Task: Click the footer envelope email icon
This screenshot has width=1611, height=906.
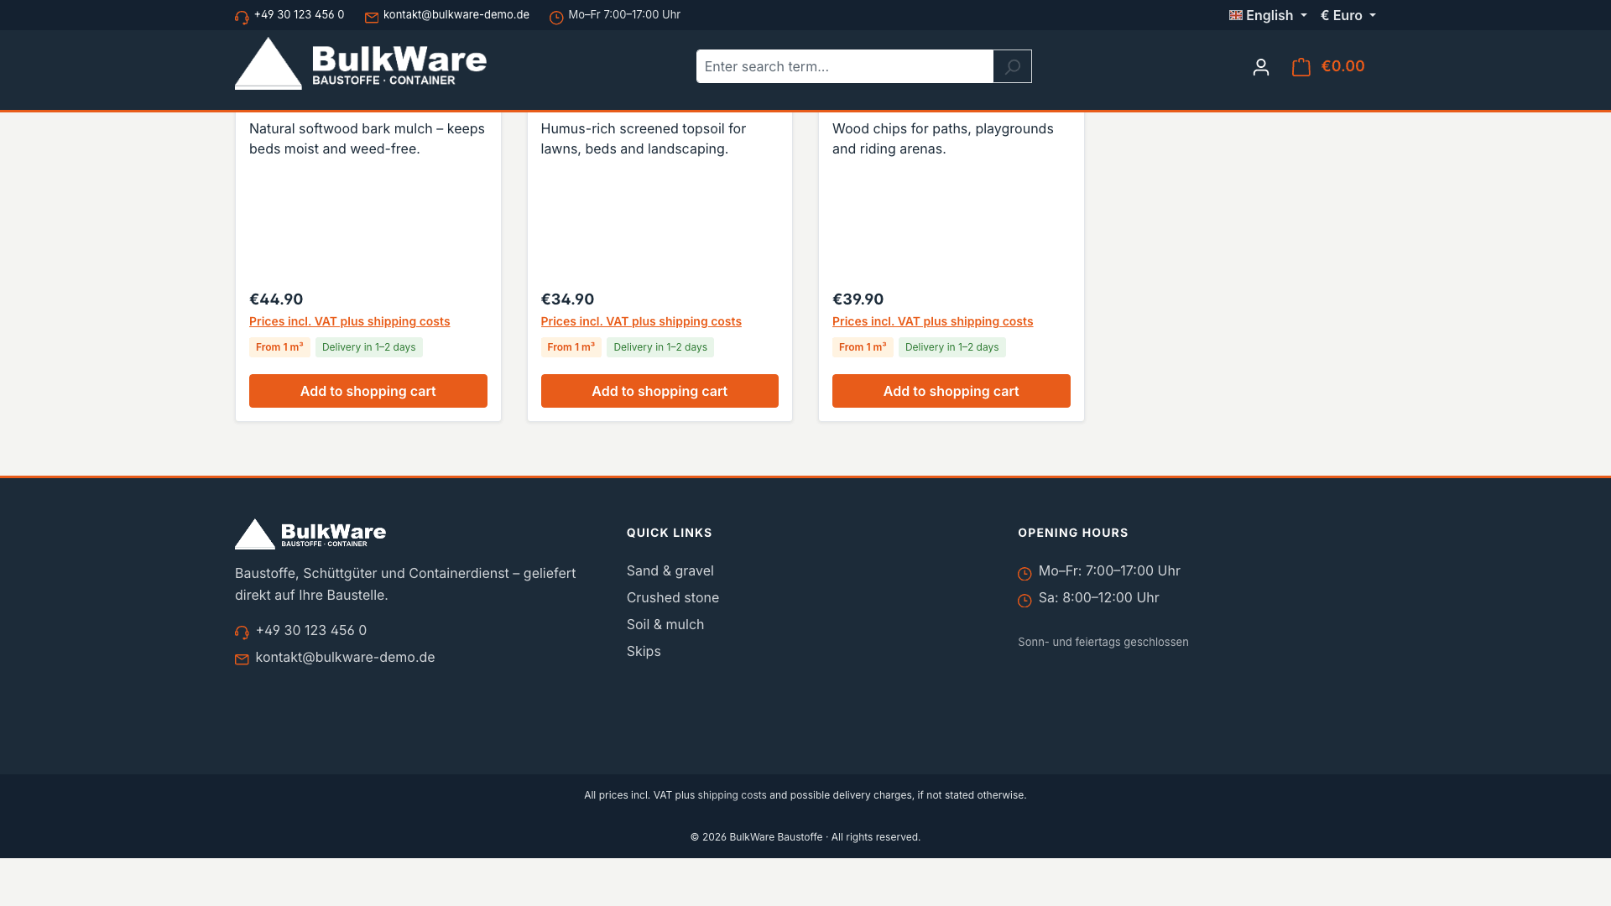Action: 242,659
